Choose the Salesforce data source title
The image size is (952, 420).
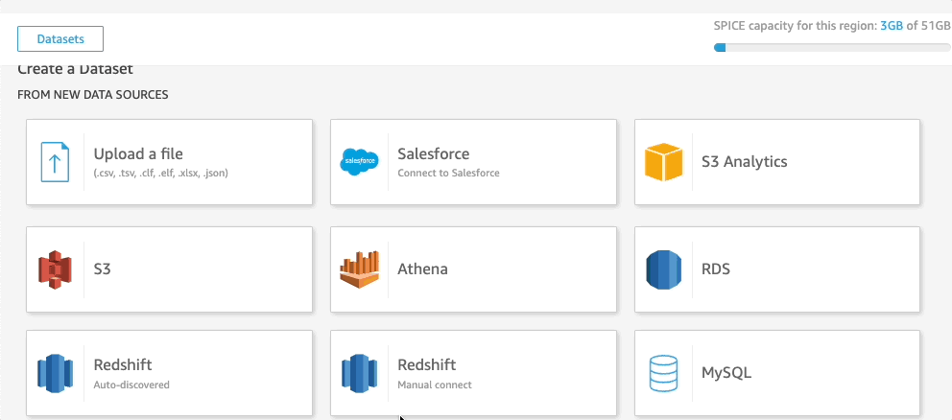(x=434, y=153)
